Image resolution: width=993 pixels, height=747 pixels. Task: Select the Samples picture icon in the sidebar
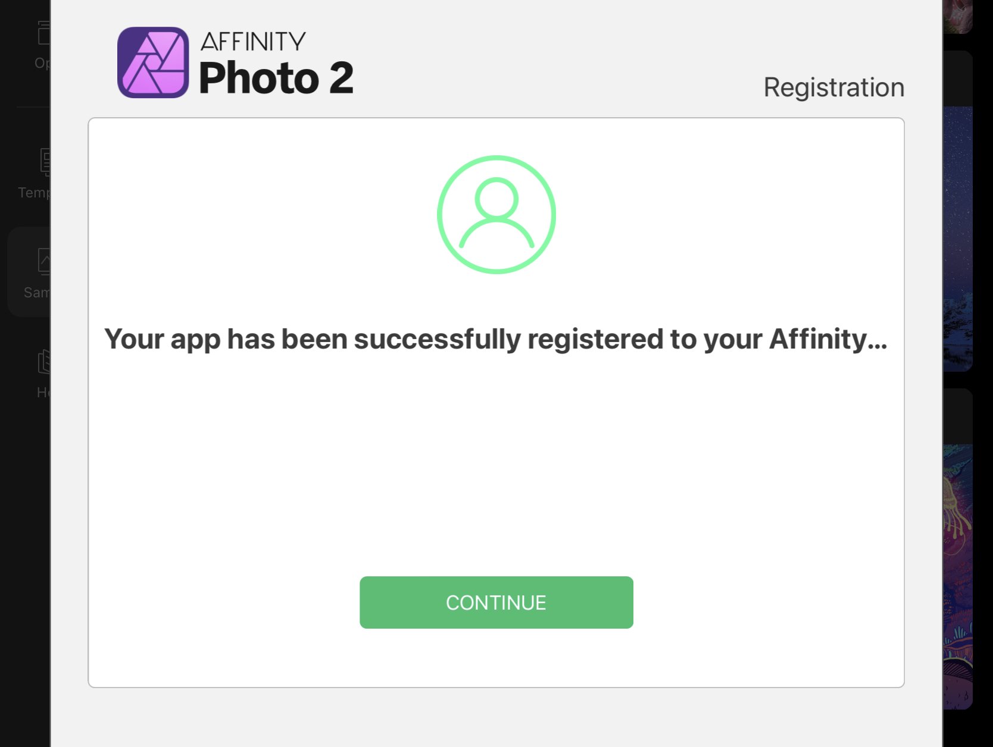click(x=44, y=261)
